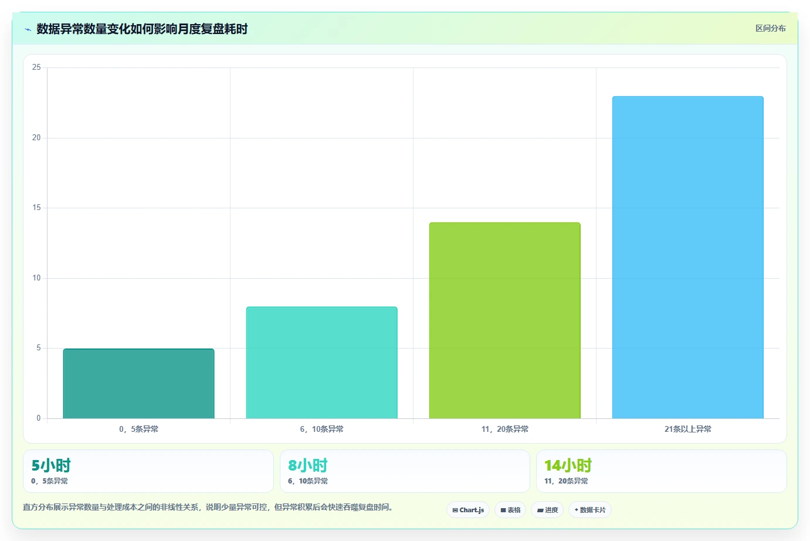
Task: Click the 8小时 data card
Action: click(405, 471)
